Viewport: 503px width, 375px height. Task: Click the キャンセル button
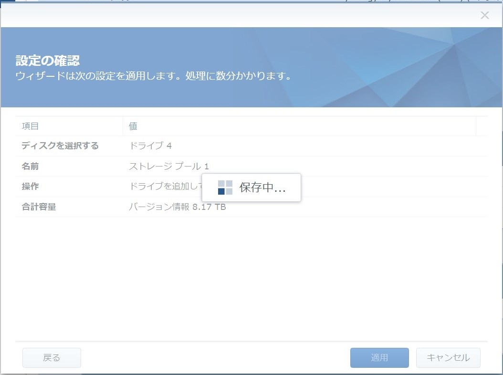pyautogui.click(x=448, y=358)
